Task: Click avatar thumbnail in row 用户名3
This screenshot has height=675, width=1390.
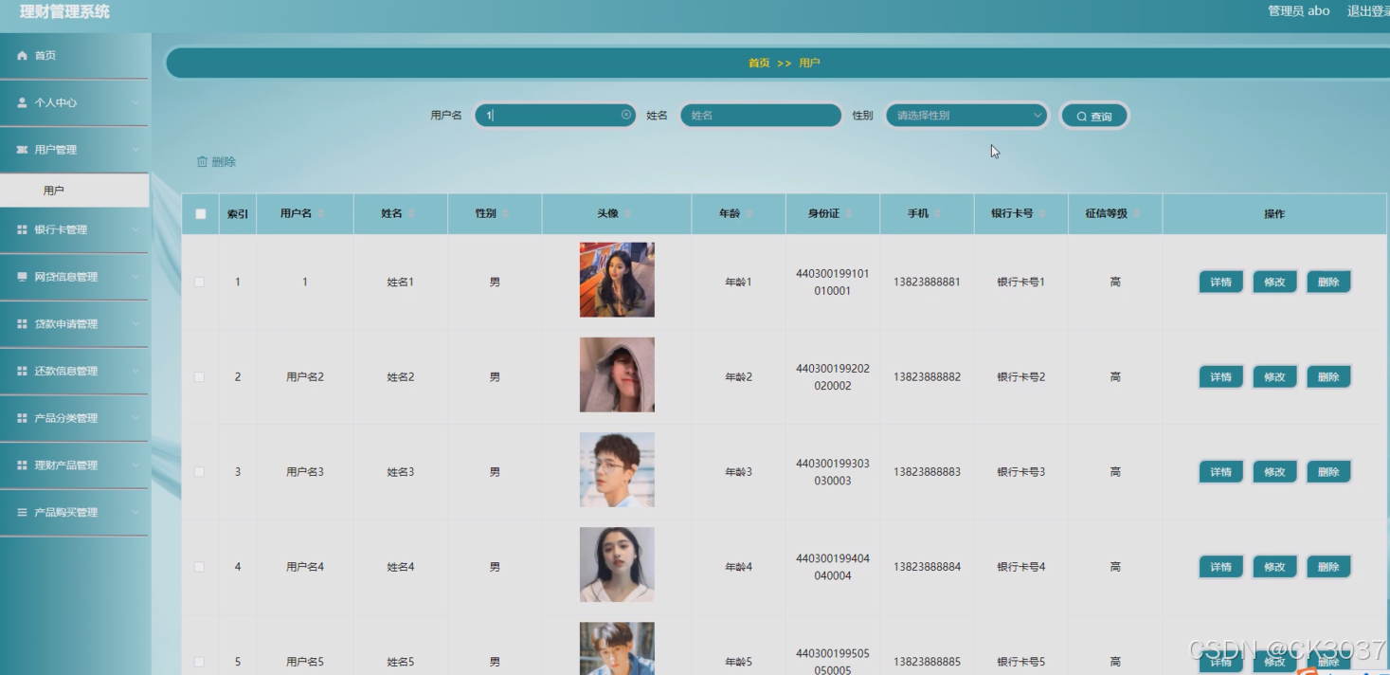Action: pyautogui.click(x=617, y=469)
